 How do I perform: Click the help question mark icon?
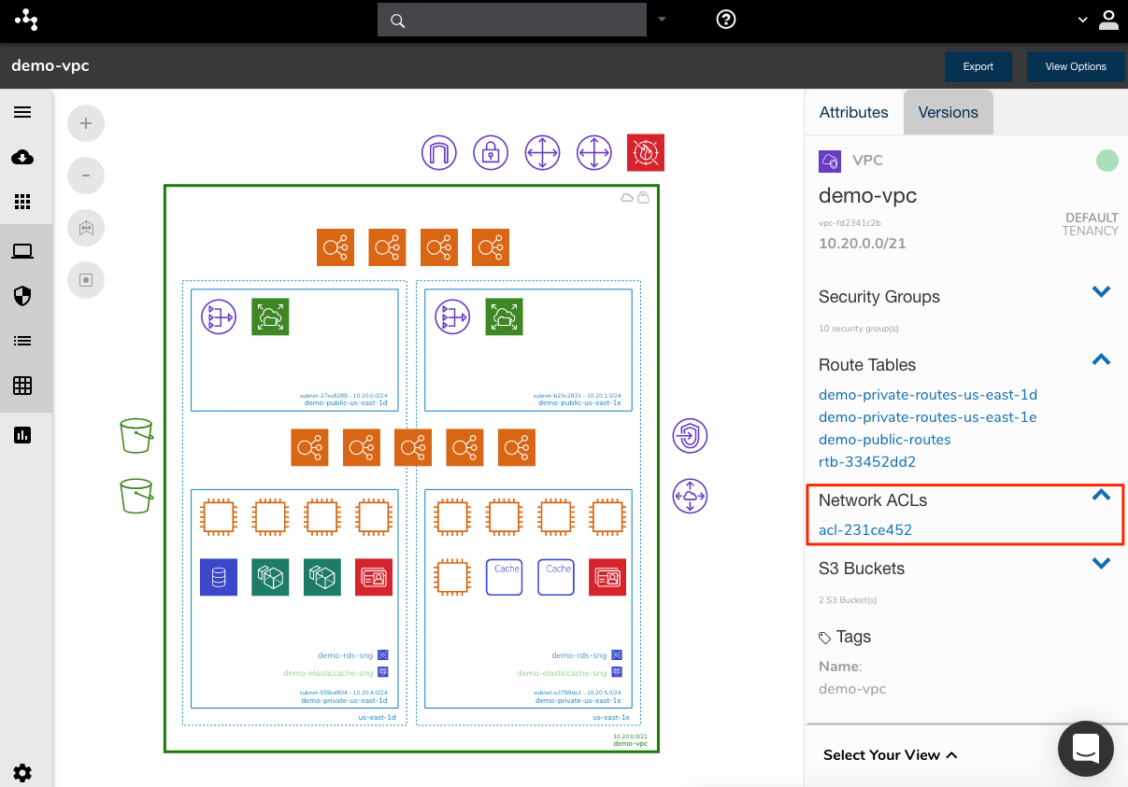point(726,19)
